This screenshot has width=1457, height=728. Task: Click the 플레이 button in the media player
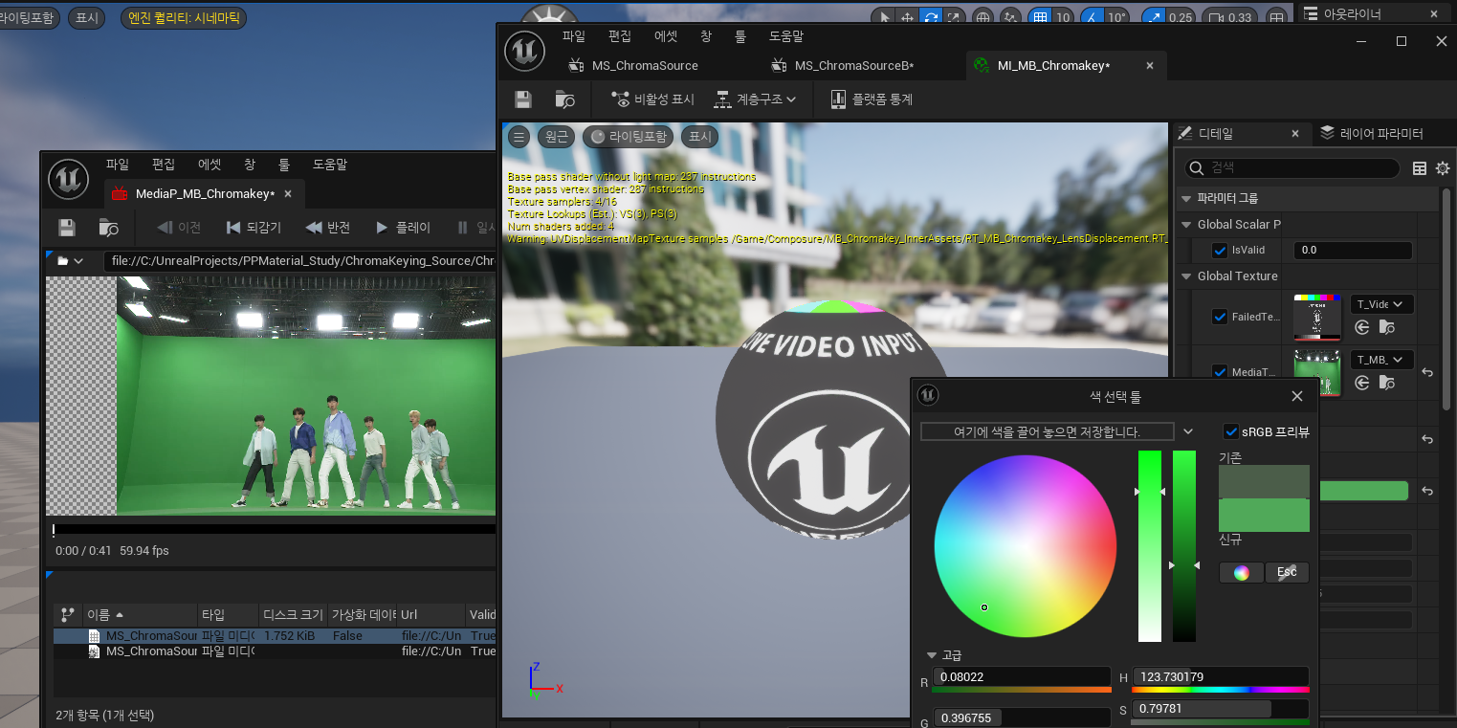point(404,228)
